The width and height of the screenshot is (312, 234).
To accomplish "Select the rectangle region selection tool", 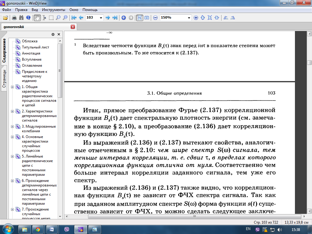I will (x=51, y=18).
